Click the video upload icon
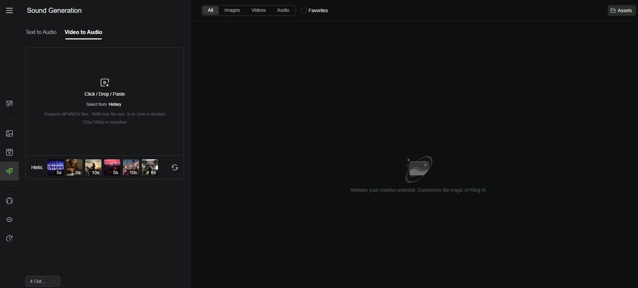The image size is (638, 288). 105,83
